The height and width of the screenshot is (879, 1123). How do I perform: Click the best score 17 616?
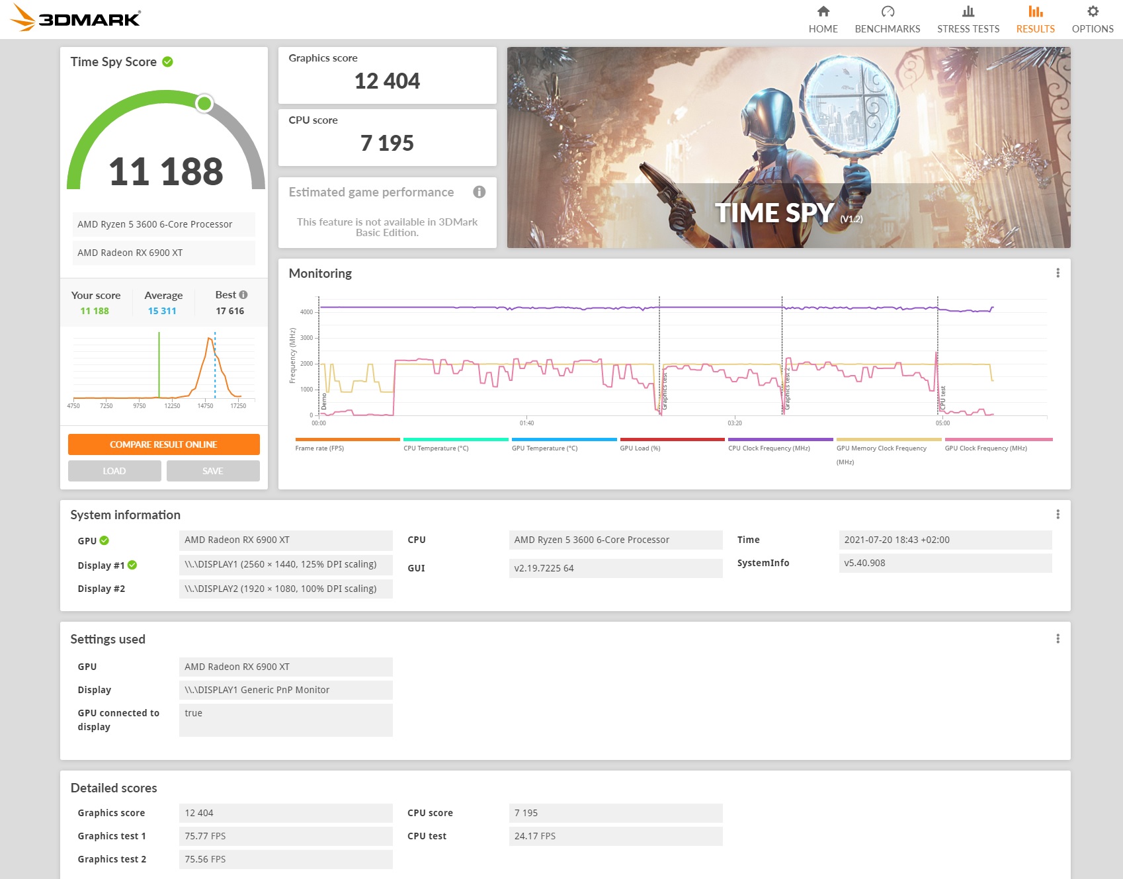click(x=230, y=311)
